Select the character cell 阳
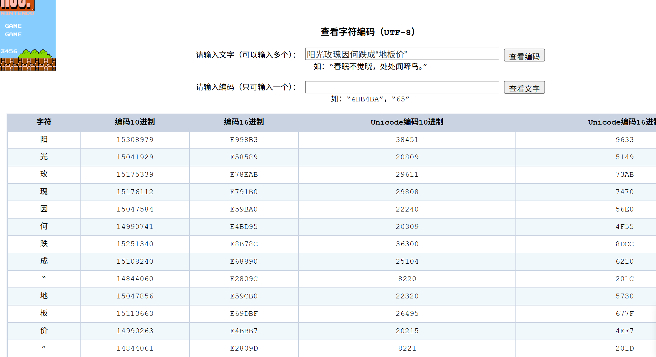 point(44,139)
